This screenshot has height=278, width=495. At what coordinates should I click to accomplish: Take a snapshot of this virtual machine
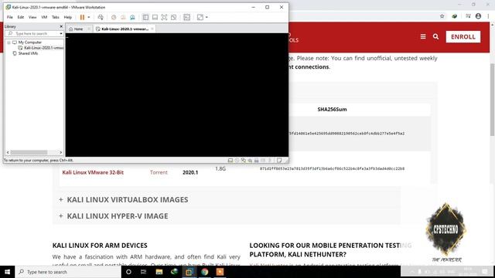click(114, 17)
